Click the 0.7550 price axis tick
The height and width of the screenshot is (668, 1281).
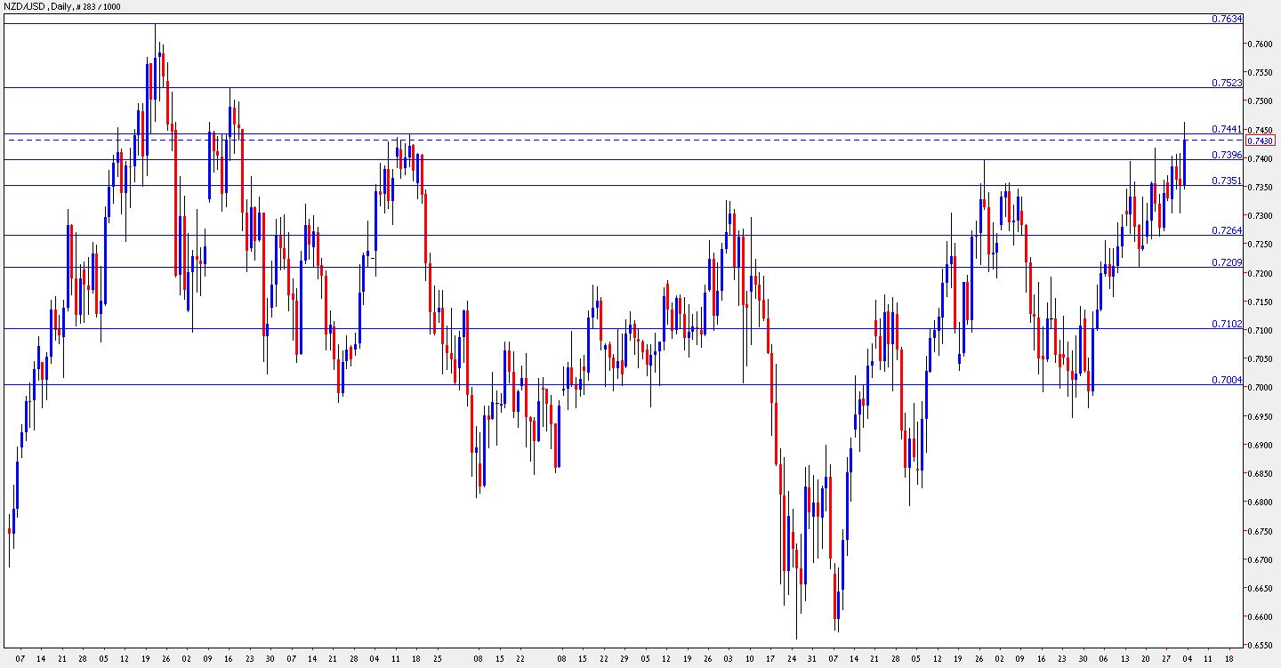(x=1261, y=72)
